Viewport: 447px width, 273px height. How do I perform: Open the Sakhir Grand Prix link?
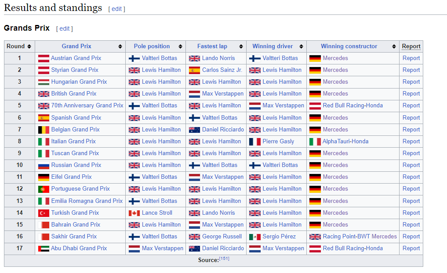[x=74, y=236]
